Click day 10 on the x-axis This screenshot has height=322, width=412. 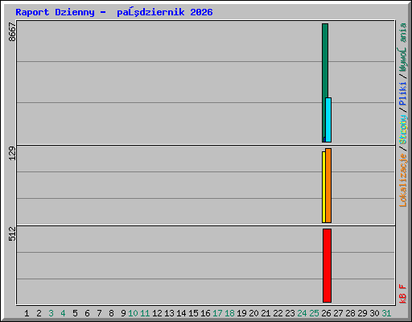click(133, 313)
